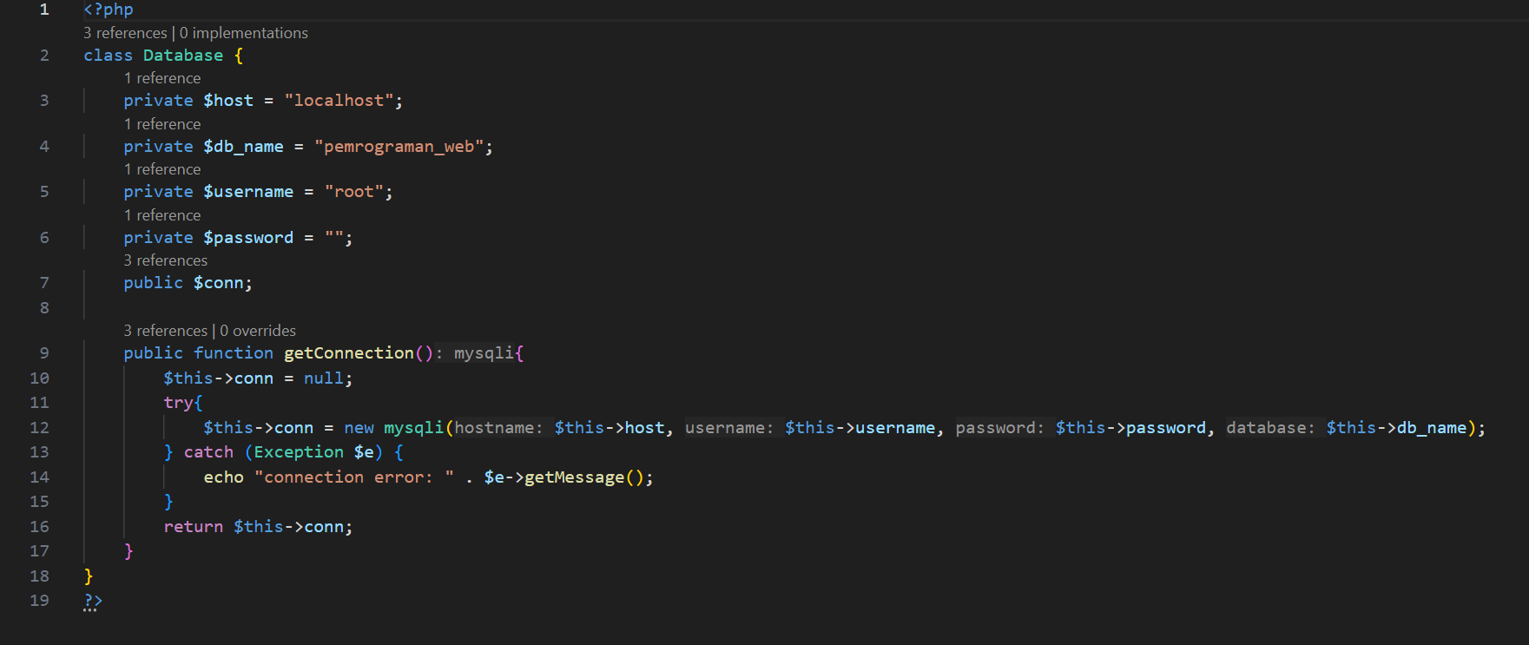Click line number 19 in the gutter

(x=40, y=601)
